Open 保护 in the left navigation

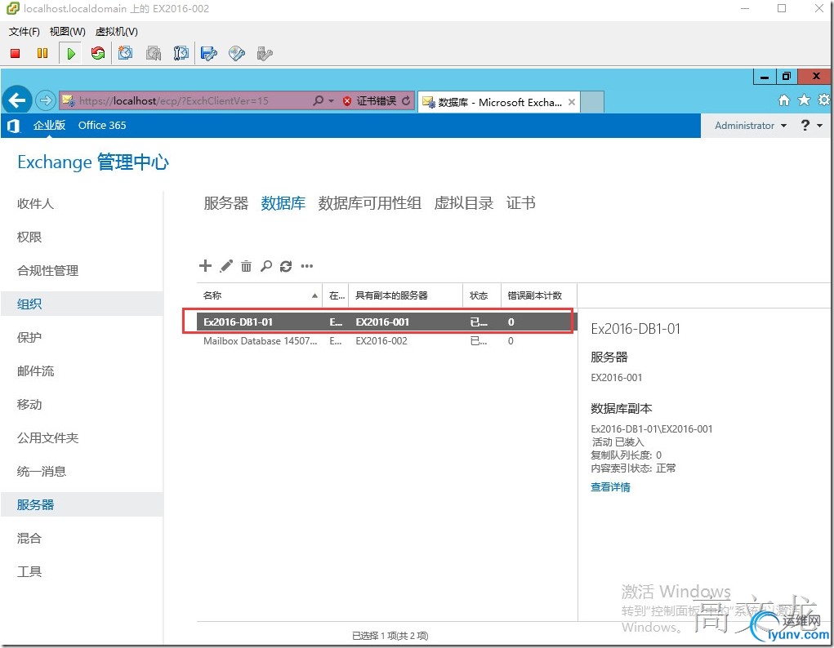coord(29,338)
